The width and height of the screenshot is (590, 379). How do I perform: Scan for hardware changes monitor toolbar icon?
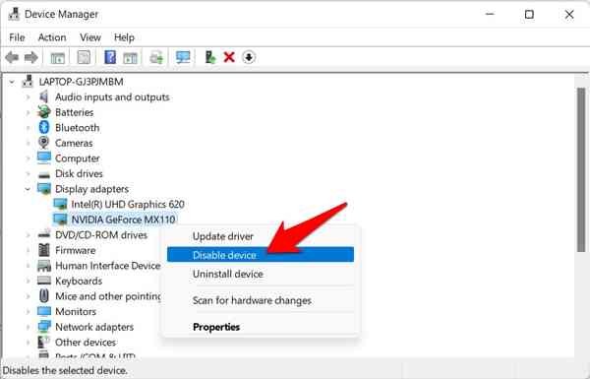(183, 58)
